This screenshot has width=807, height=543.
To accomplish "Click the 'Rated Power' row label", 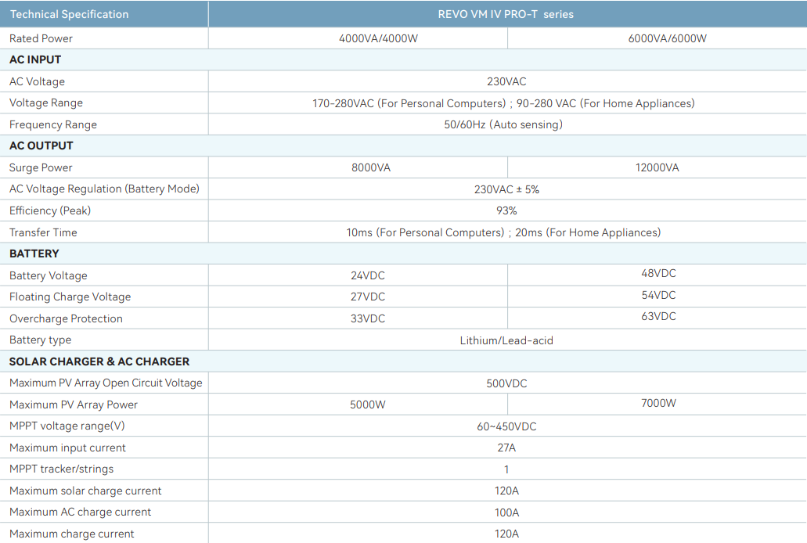I will tap(41, 38).
